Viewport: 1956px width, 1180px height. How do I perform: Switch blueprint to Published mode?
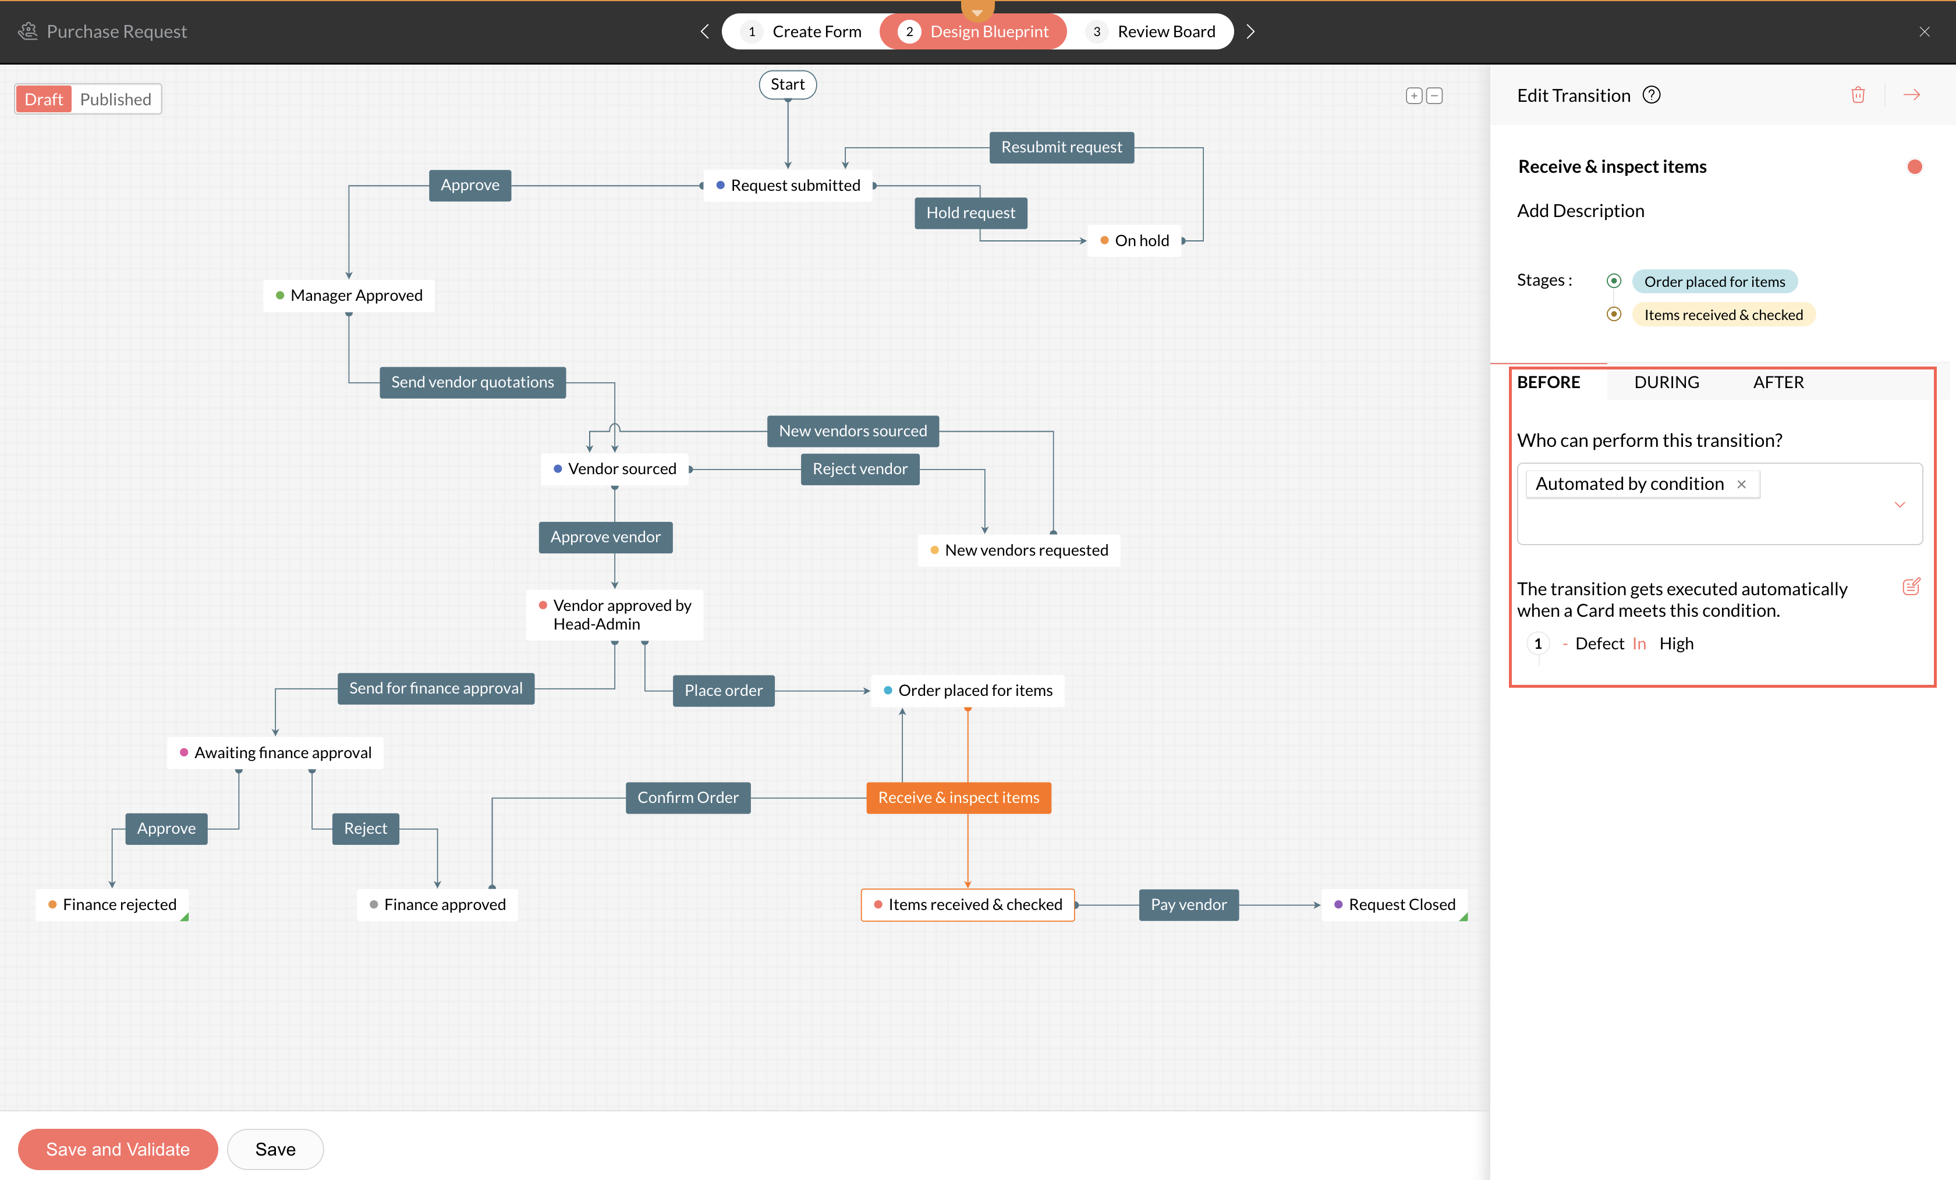[116, 99]
